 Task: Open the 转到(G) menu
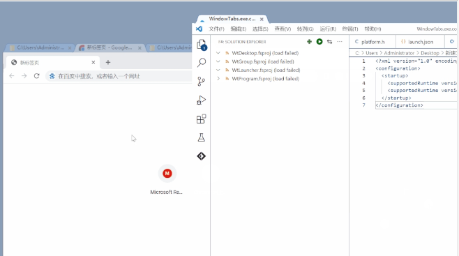(x=305, y=29)
